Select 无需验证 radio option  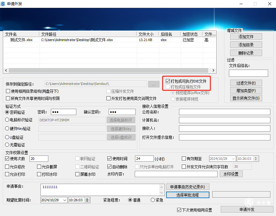(8, 145)
